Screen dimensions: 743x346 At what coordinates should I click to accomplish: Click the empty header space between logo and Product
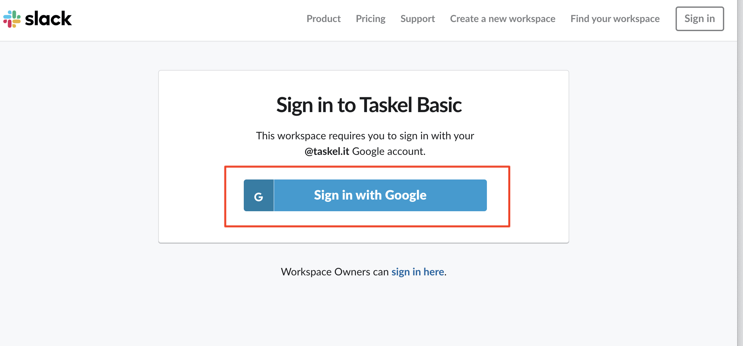click(188, 19)
